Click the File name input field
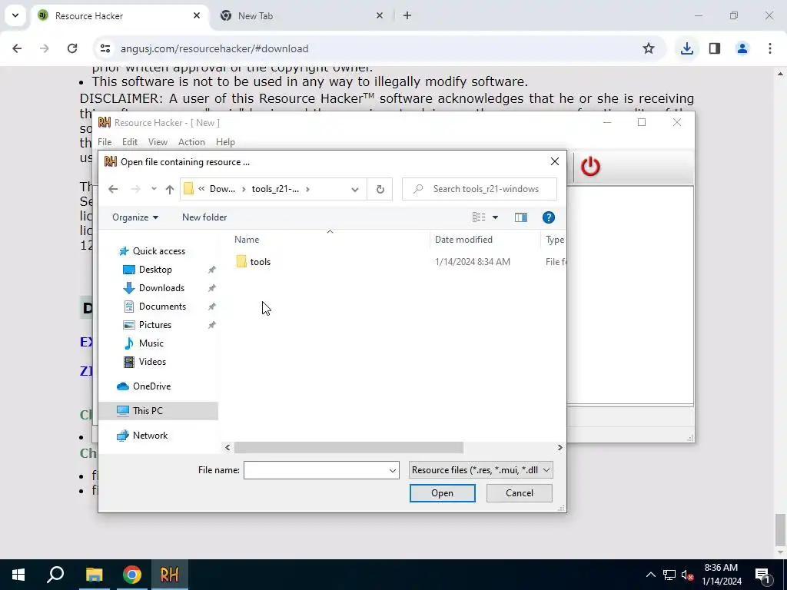 [x=315, y=471]
